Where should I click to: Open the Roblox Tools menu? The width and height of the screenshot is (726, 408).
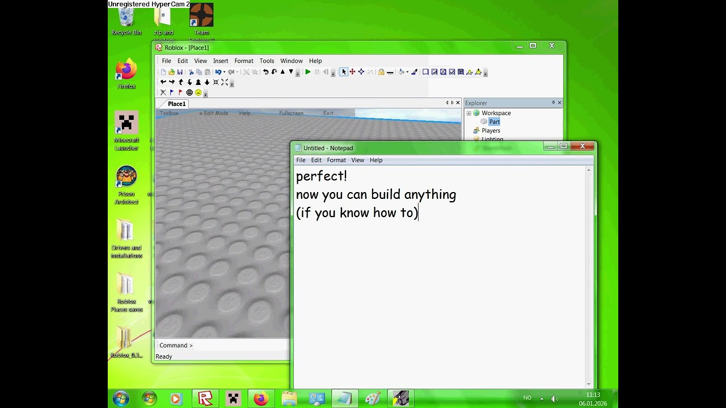(267, 61)
